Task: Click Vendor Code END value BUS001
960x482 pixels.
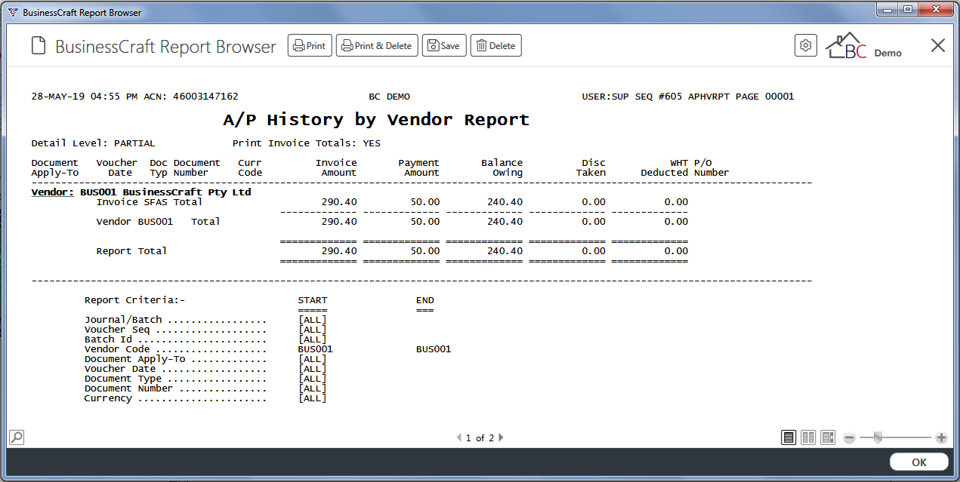Action: (x=434, y=349)
